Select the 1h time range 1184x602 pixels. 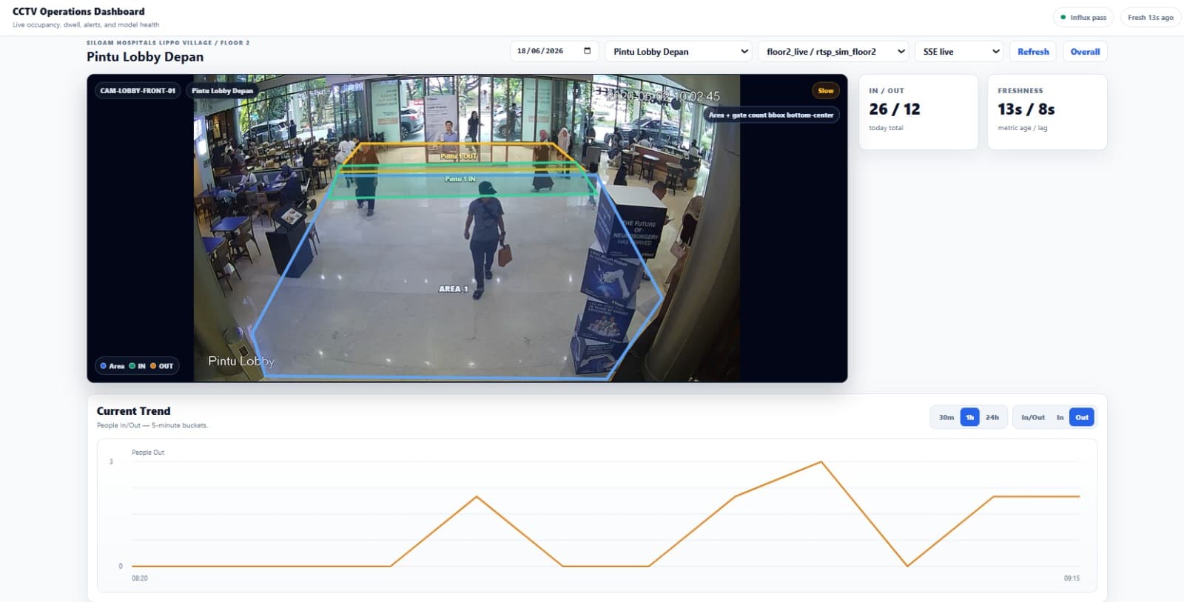[x=969, y=417]
